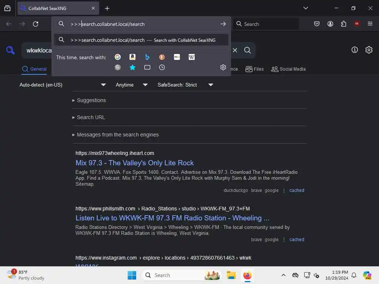Open the notifications bell in taskbar

[x=354, y=275]
